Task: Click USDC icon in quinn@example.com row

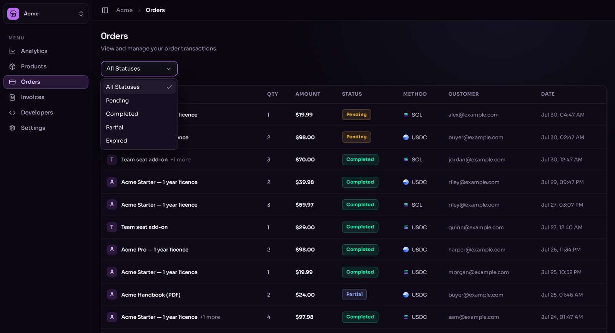Action: pos(406,227)
